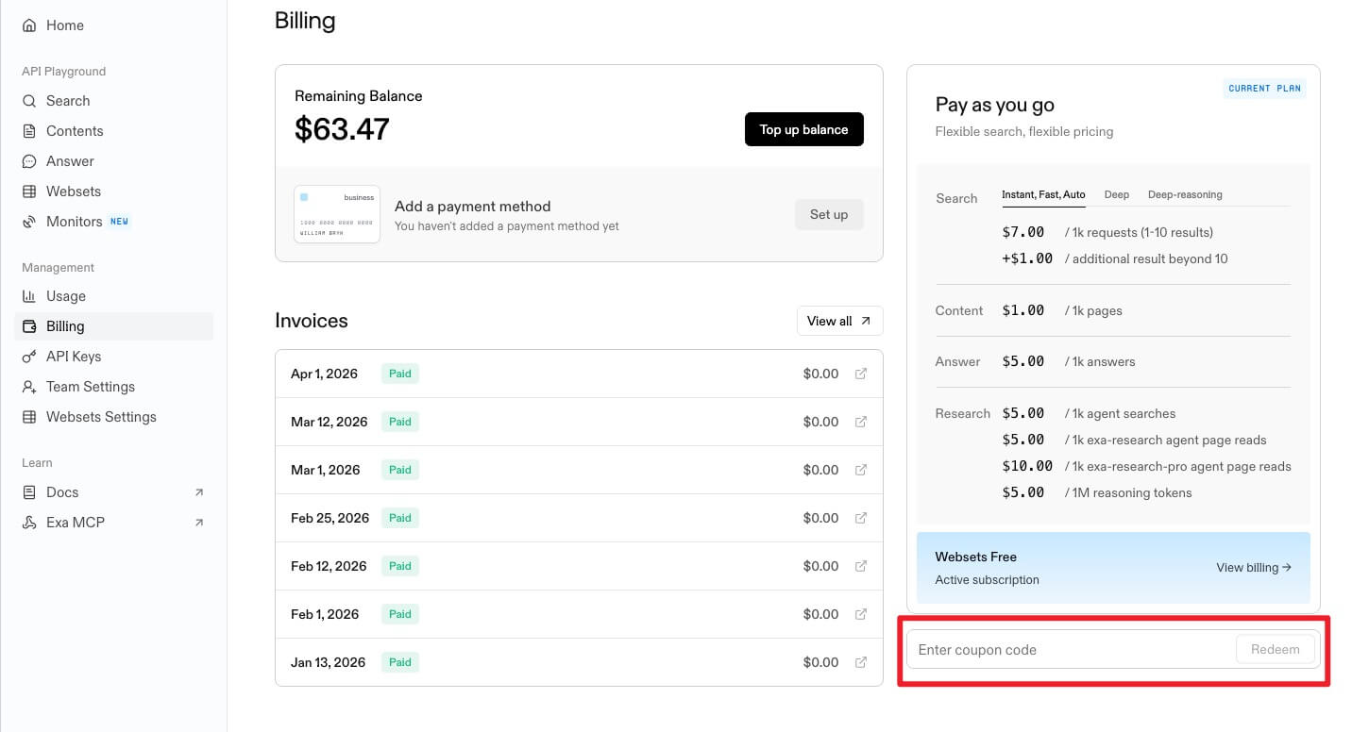The height and width of the screenshot is (732, 1352).
Task: Click the business card thumbnail image
Action: [337, 214]
